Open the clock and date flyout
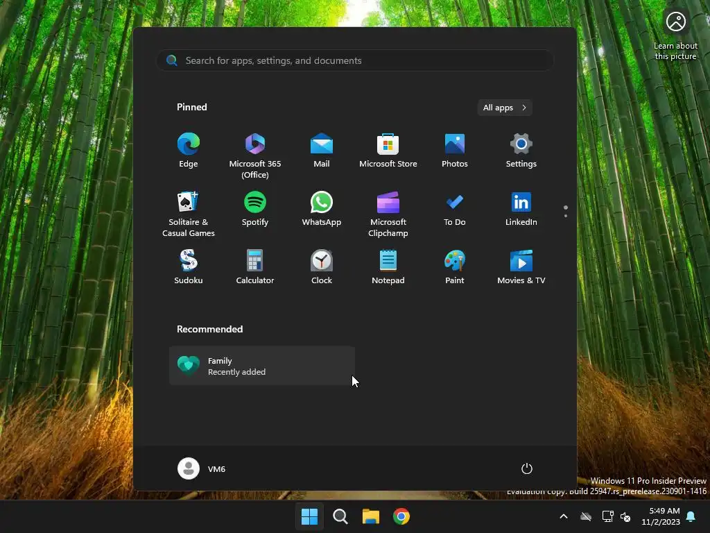The width and height of the screenshot is (710, 533). point(661,516)
